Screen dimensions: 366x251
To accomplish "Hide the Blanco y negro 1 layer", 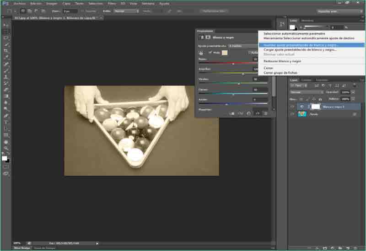I will click(x=292, y=107).
